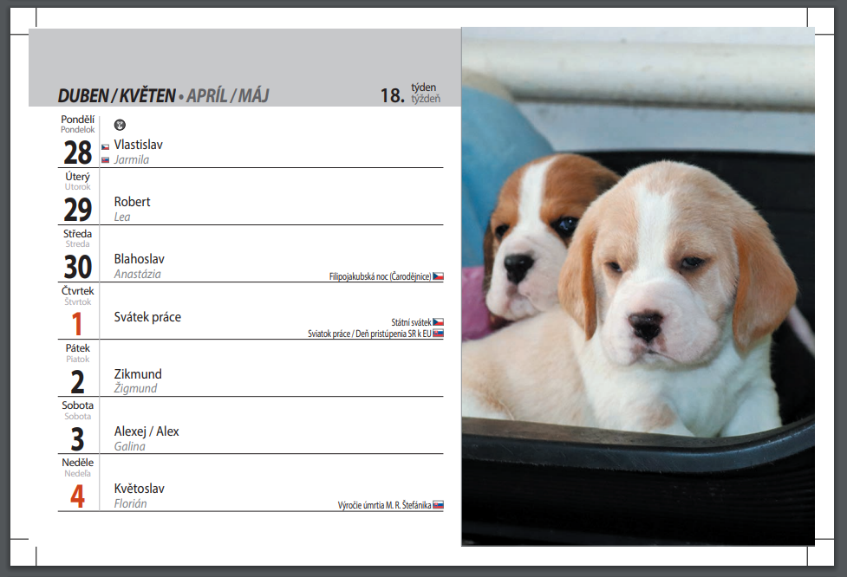The image size is (847, 577).
Task: Click the Slovak flag beside Jarmila
Action: tap(105, 159)
